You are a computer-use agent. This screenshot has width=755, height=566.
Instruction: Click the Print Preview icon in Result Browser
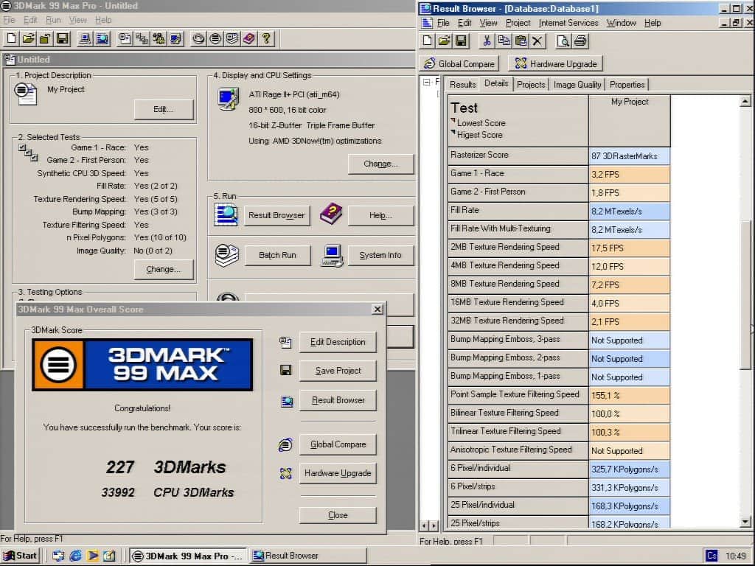[563, 41]
